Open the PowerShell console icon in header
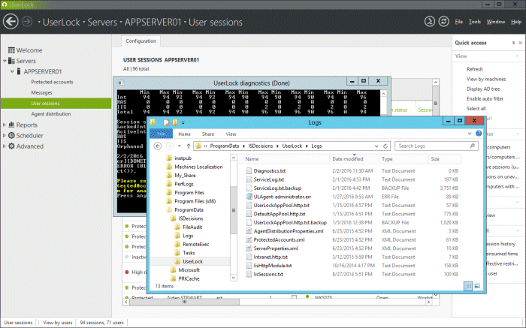The image size is (526, 328). tap(429, 22)
